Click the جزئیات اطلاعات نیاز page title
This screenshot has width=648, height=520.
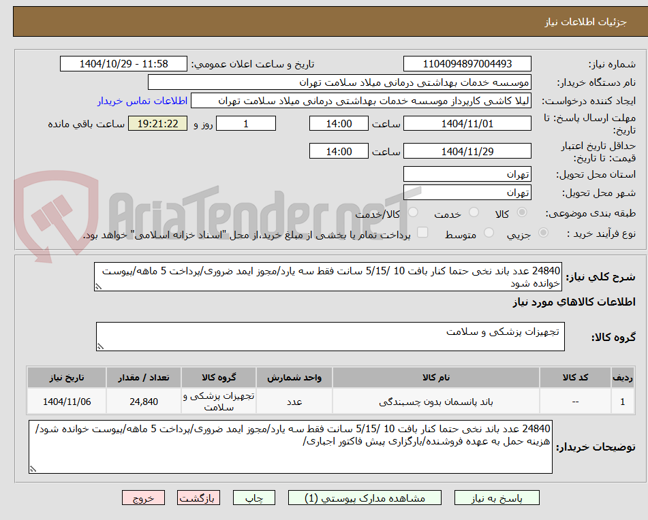585,22
